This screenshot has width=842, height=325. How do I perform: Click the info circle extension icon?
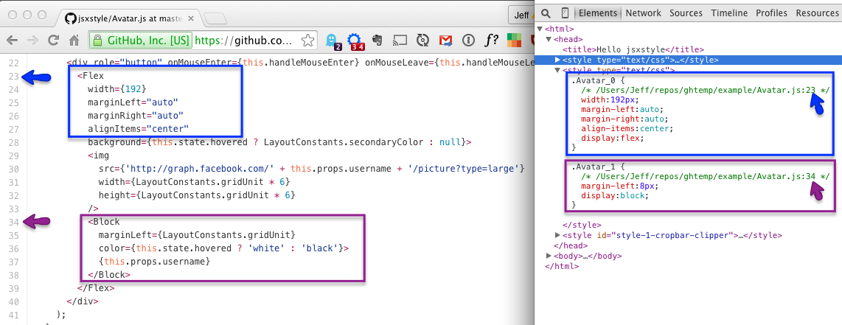pyautogui.click(x=469, y=41)
